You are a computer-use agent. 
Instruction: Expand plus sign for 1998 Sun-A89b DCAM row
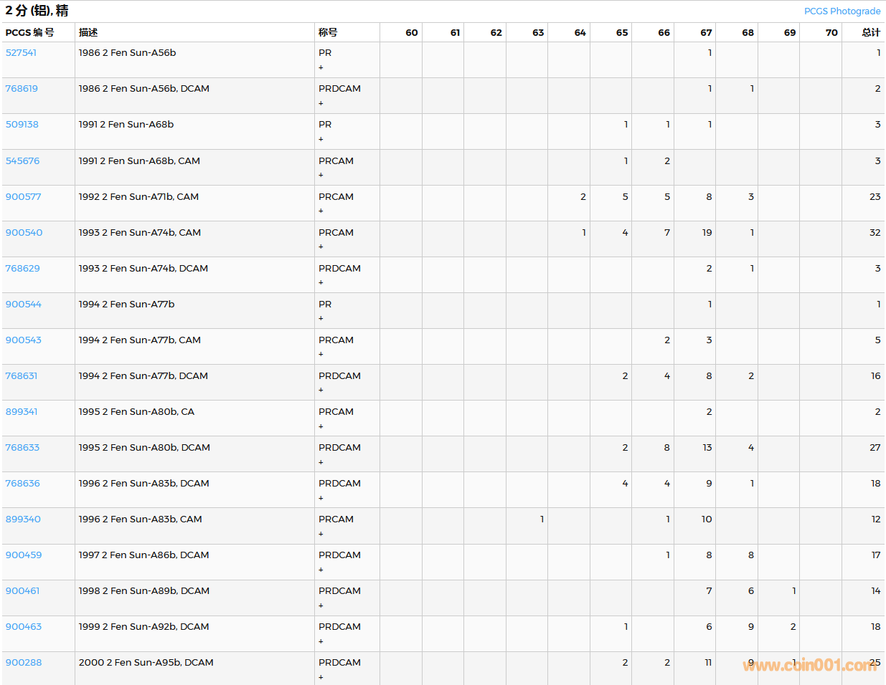click(x=321, y=605)
